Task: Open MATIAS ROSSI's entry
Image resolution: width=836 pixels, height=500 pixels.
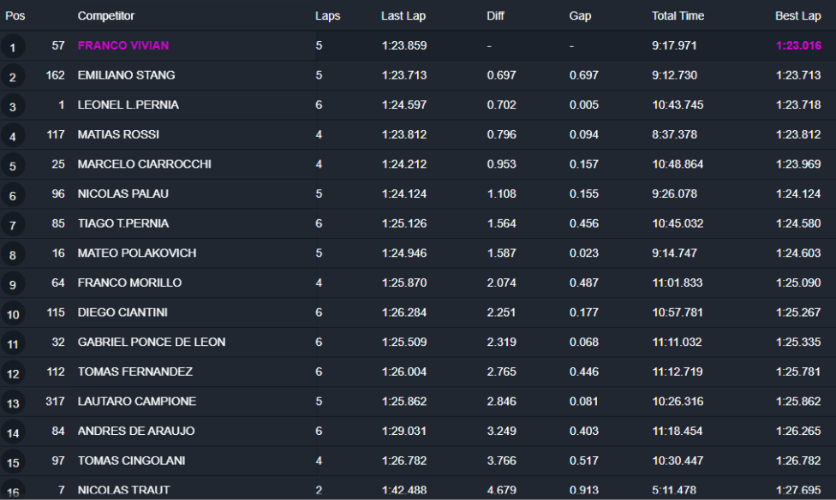Action: pyautogui.click(x=118, y=134)
